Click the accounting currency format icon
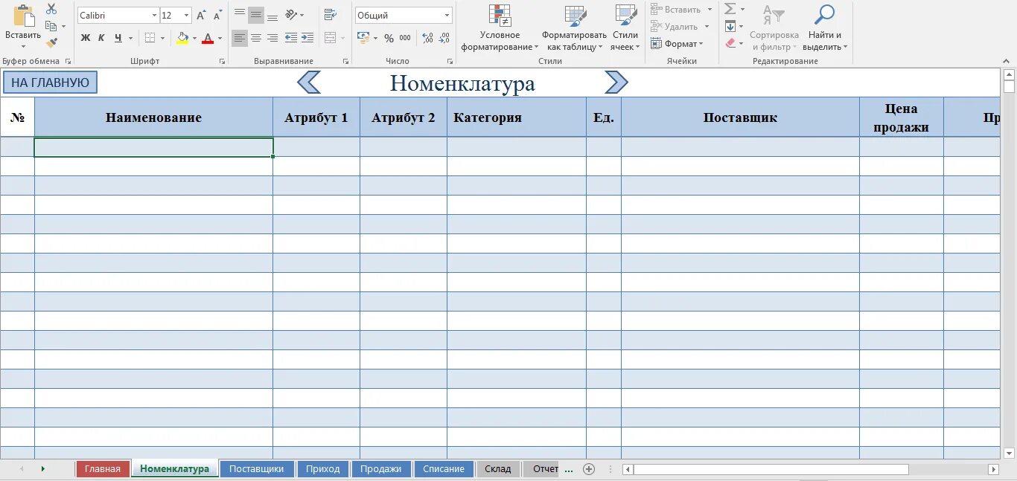 tap(363, 38)
